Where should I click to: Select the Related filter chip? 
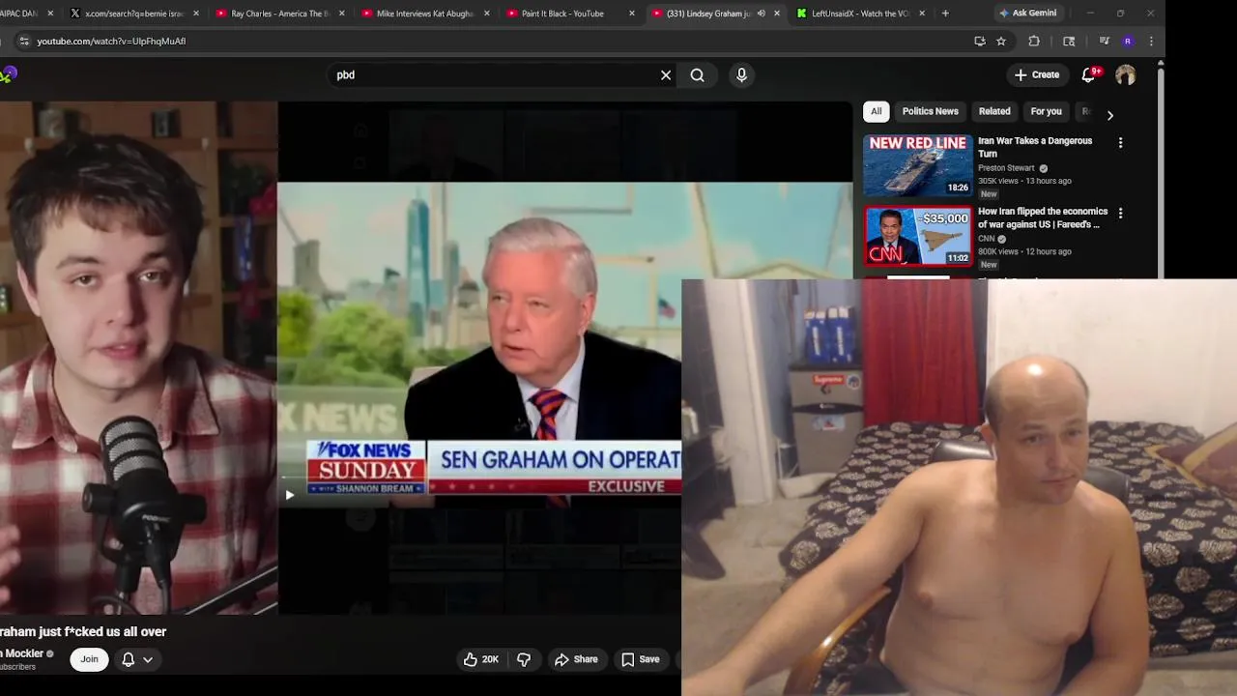pos(993,111)
